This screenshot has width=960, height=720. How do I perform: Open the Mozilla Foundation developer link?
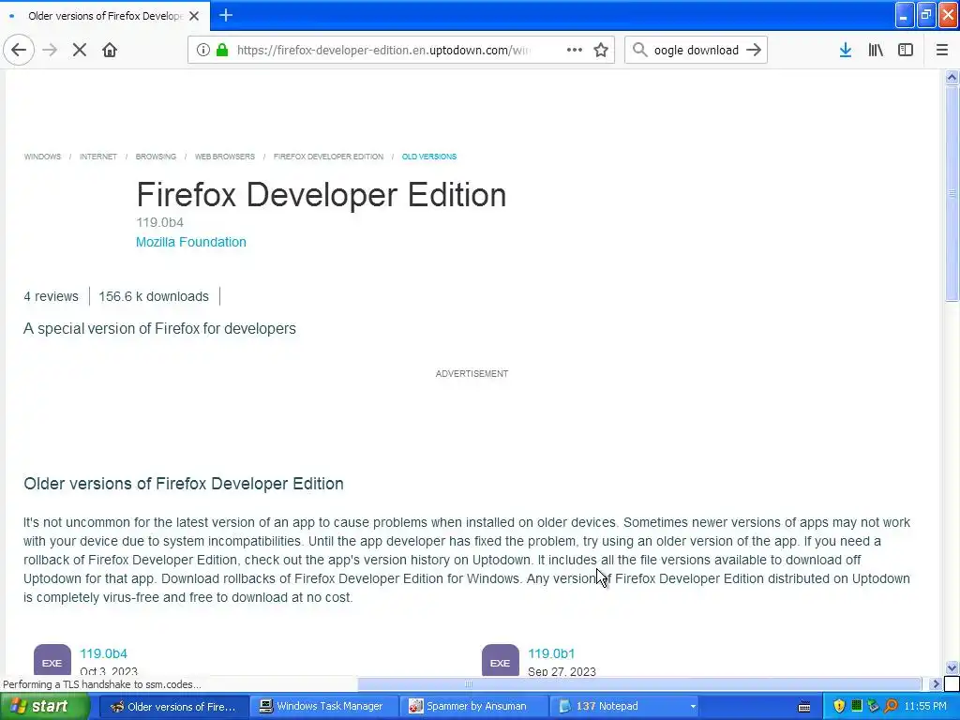coord(191,242)
